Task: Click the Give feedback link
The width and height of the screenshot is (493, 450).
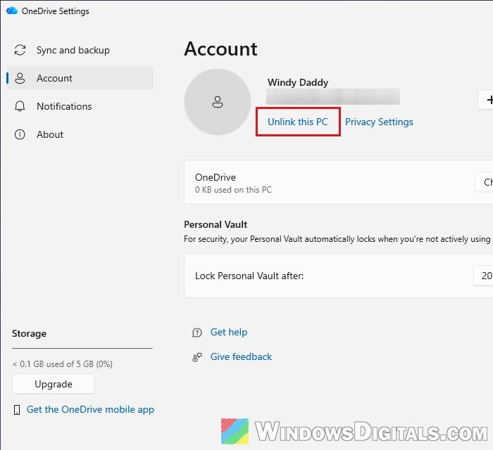Action: pos(241,356)
